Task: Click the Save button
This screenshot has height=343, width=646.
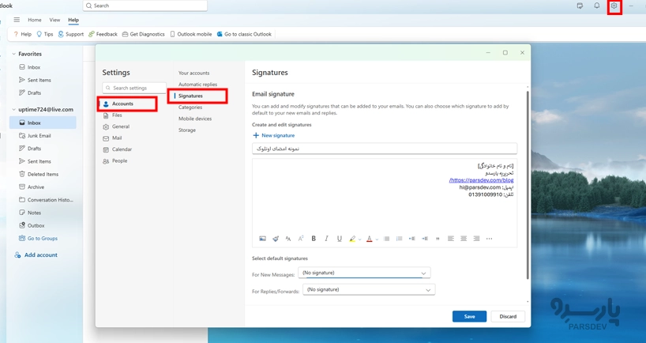Action: point(469,316)
